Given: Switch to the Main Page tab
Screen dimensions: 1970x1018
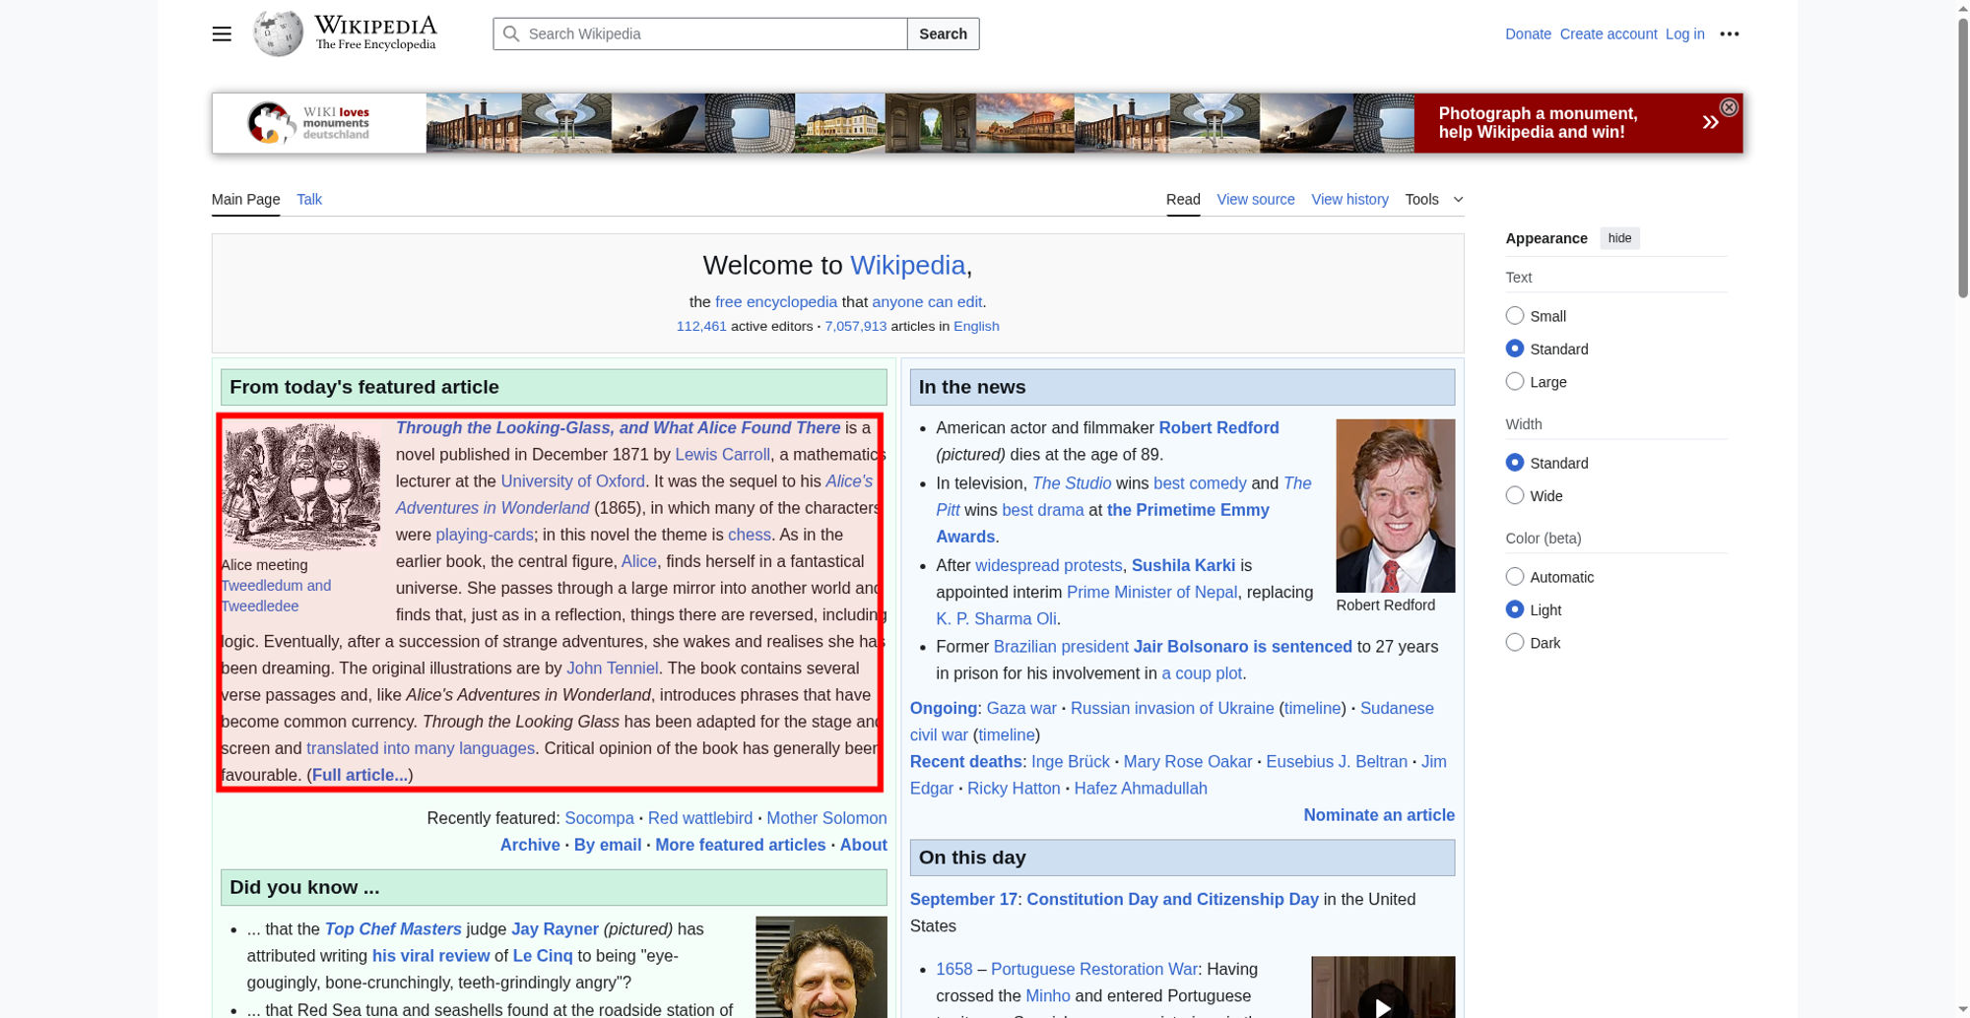Looking at the screenshot, I should pyautogui.click(x=245, y=199).
